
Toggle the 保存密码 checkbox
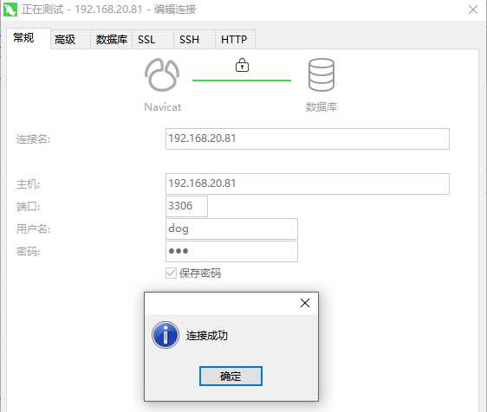(x=171, y=273)
